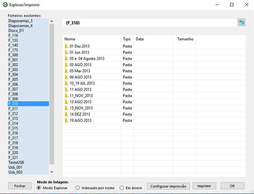The width and height of the screenshot is (254, 194).
Task: Enable Indexado por nome listing mode
Action: click(x=78, y=188)
